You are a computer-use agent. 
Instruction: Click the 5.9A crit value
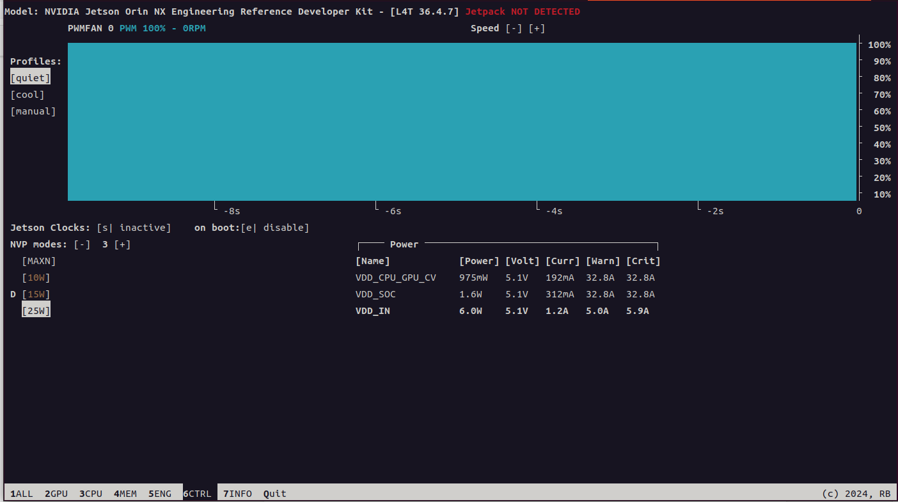coord(638,311)
